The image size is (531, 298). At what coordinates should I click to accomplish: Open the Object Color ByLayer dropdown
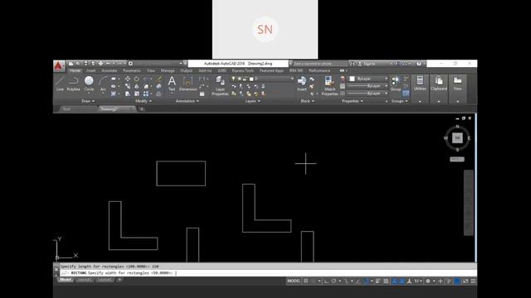pyautogui.click(x=368, y=79)
